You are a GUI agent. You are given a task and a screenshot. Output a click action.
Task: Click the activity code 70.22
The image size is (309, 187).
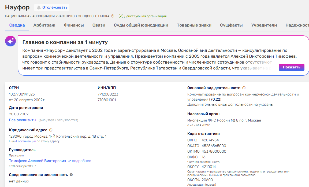pos(215,100)
